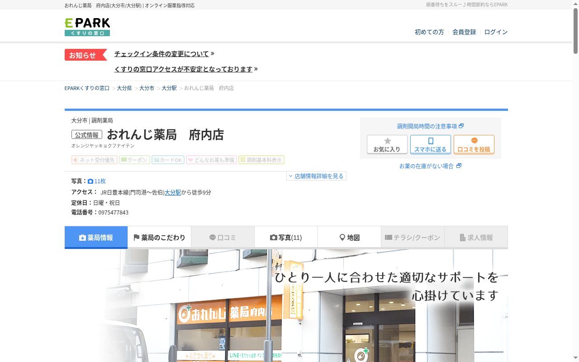
Task: Click the スマホに送る phone button
Action: tap(431, 144)
